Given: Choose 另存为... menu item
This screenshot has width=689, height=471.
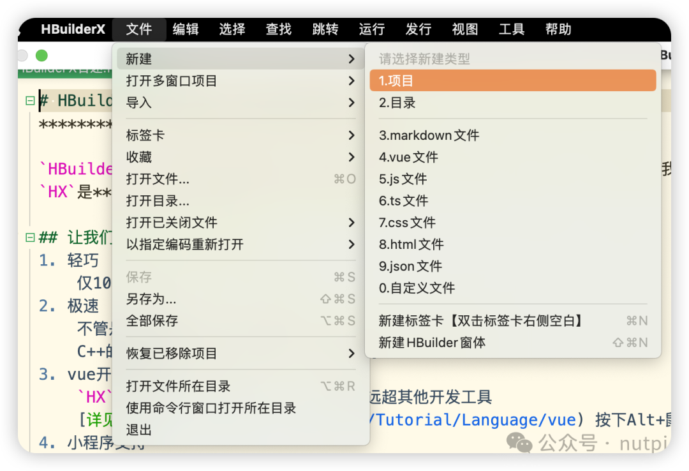Looking at the screenshot, I should coord(241,299).
